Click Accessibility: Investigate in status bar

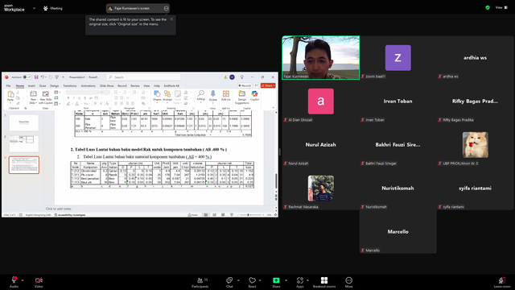click(70, 215)
